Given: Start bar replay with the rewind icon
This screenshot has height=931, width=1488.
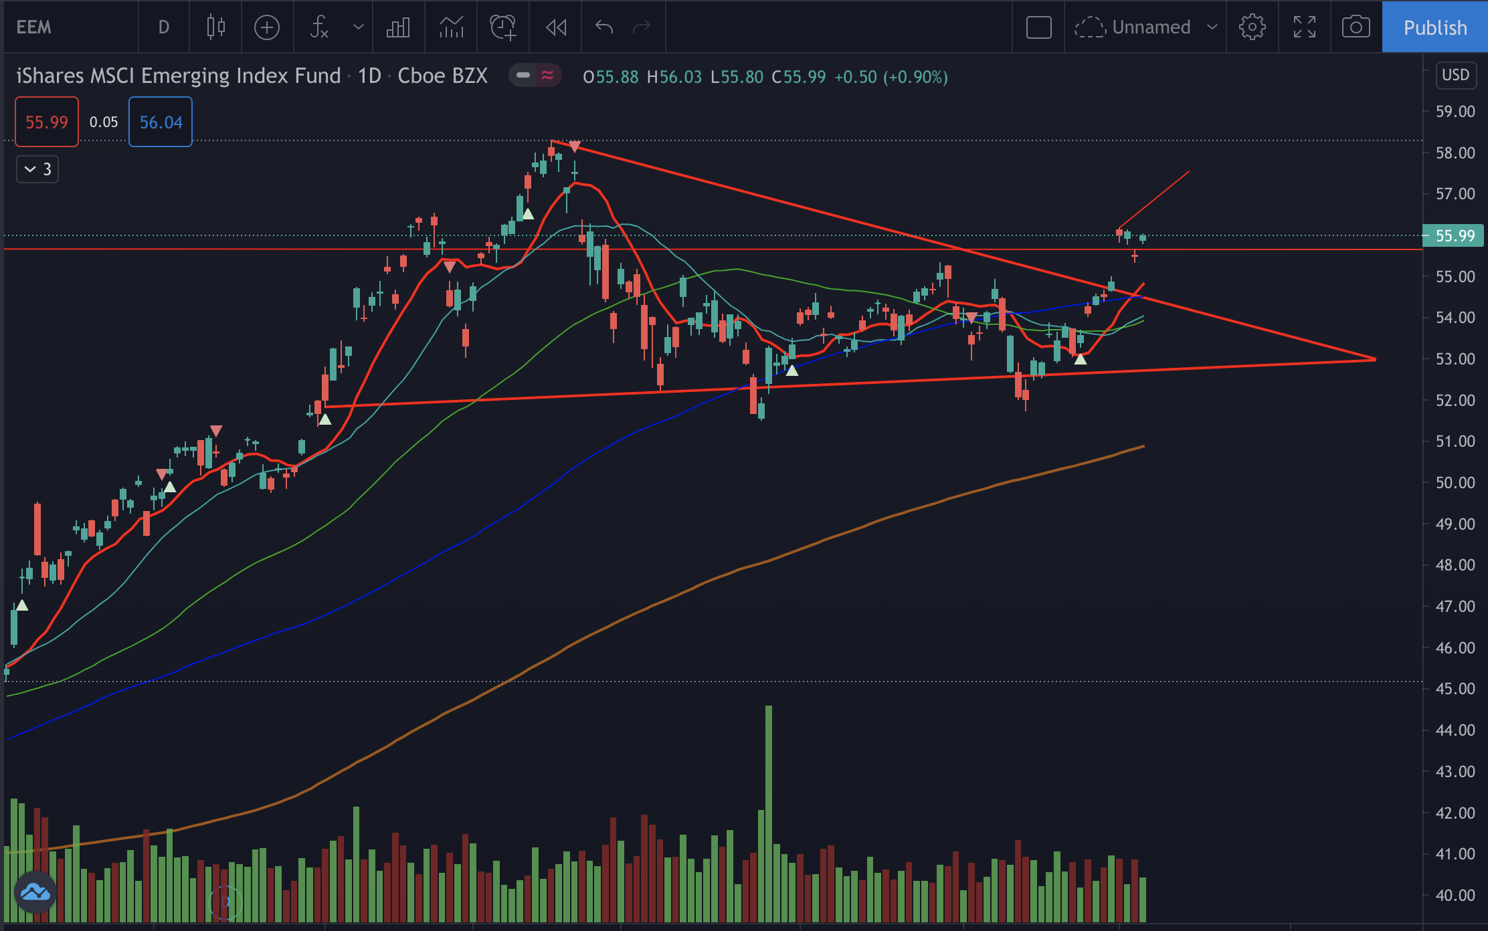Looking at the screenshot, I should [x=556, y=27].
